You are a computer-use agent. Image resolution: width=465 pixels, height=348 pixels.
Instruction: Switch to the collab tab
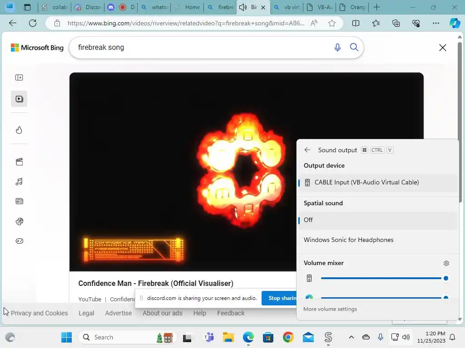[x=54, y=7]
